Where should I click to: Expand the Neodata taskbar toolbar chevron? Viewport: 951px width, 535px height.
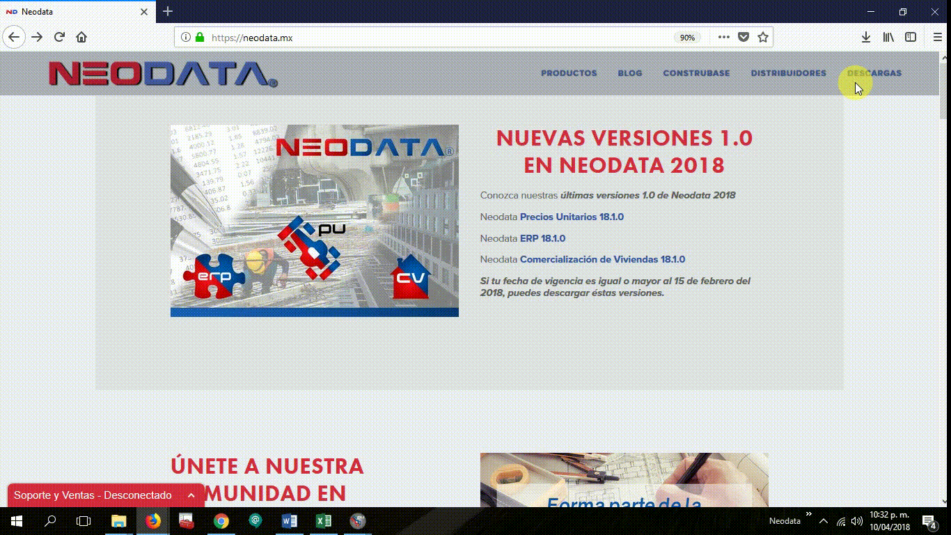[x=809, y=515]
